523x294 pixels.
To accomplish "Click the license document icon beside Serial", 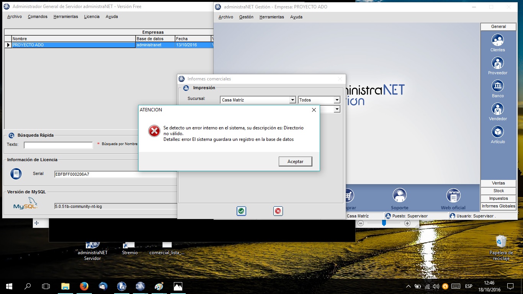I will click(16, 174).
